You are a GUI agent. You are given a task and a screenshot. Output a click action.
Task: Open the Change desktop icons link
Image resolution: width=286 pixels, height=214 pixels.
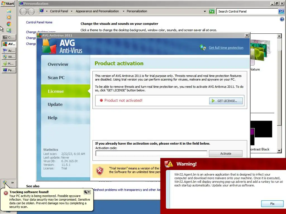41,32
